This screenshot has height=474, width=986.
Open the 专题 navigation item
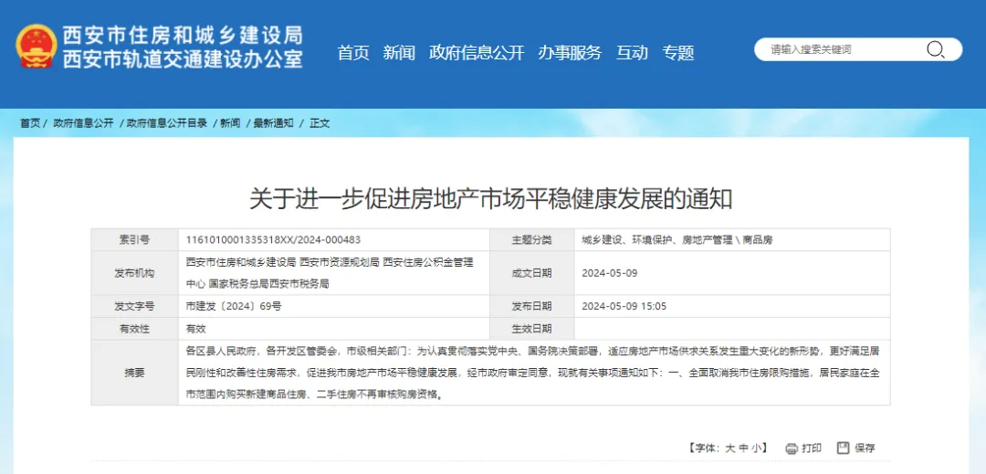(678, 53)
